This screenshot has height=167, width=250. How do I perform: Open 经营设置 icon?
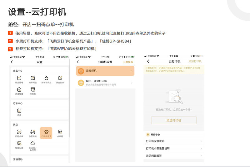[19, 143]
